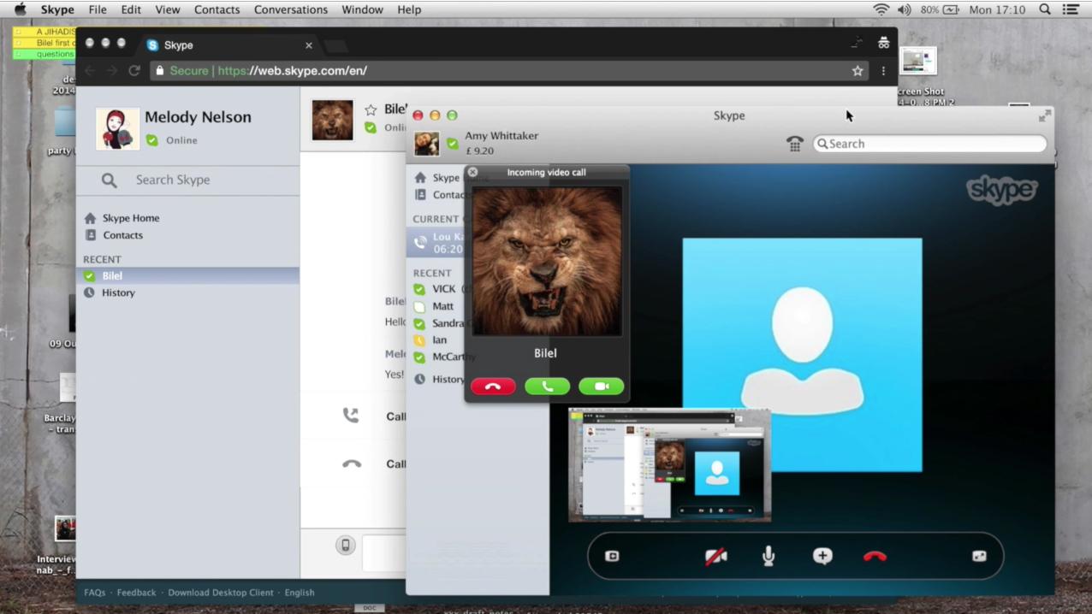The width and height of the screenshot is (1092, 614).
Task: Open Bilel's lion avatar in web chat header
Action: 332,120
